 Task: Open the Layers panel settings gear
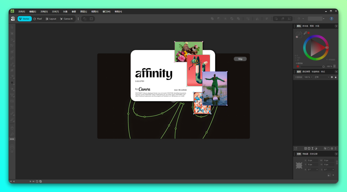(332, 77)
